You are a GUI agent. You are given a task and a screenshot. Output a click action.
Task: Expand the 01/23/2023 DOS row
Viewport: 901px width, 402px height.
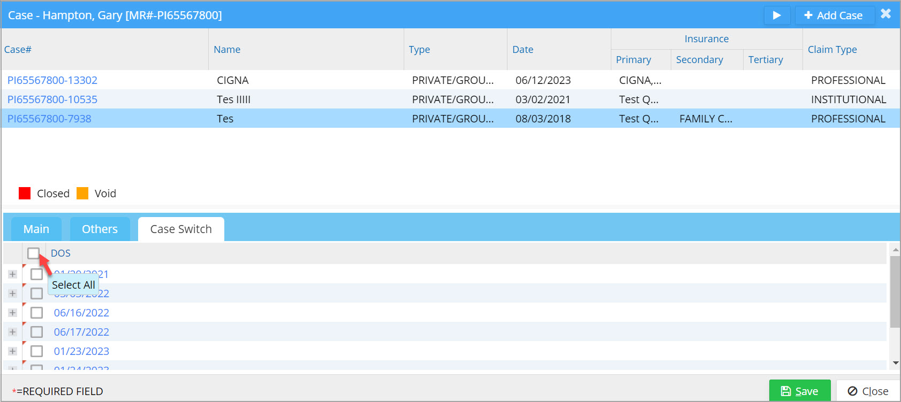[x=13, y=351]
